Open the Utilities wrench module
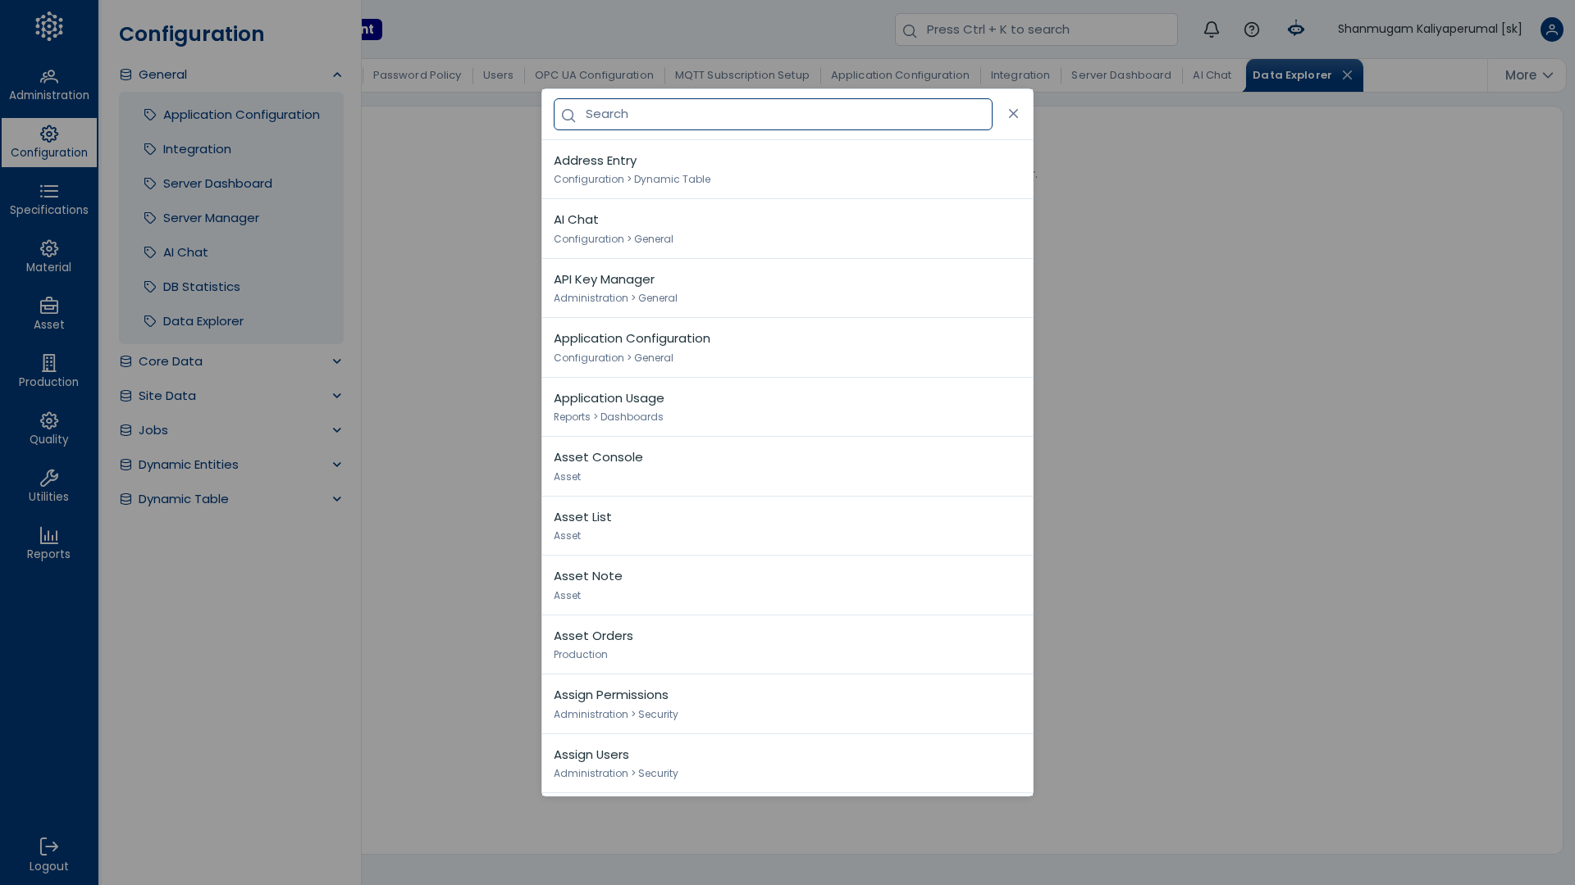 click(x=49, y=487)
